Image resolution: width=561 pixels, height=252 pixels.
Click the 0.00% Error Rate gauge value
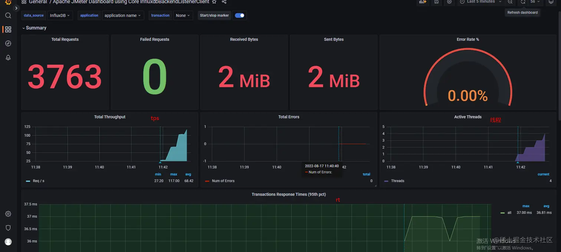click(x=467, y=96)
